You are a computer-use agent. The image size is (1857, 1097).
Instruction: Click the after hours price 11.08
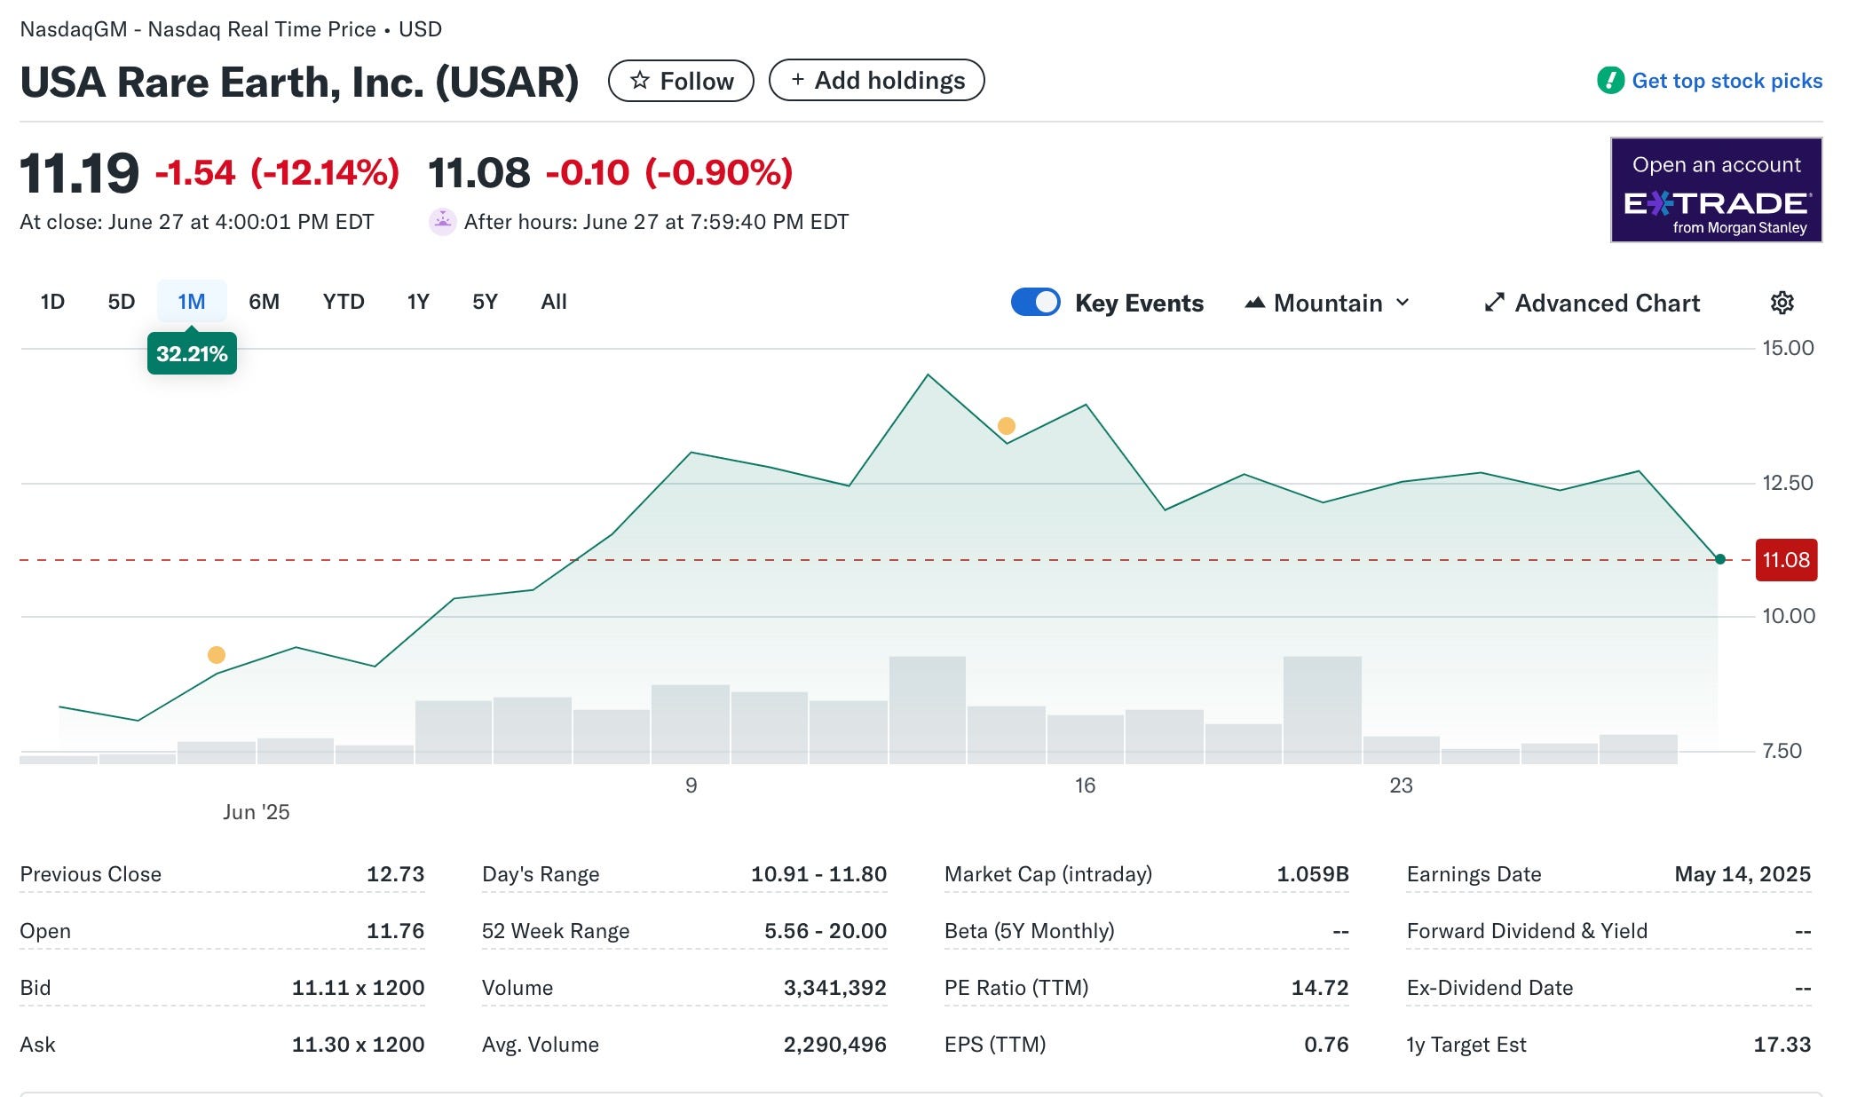point(479,172)
